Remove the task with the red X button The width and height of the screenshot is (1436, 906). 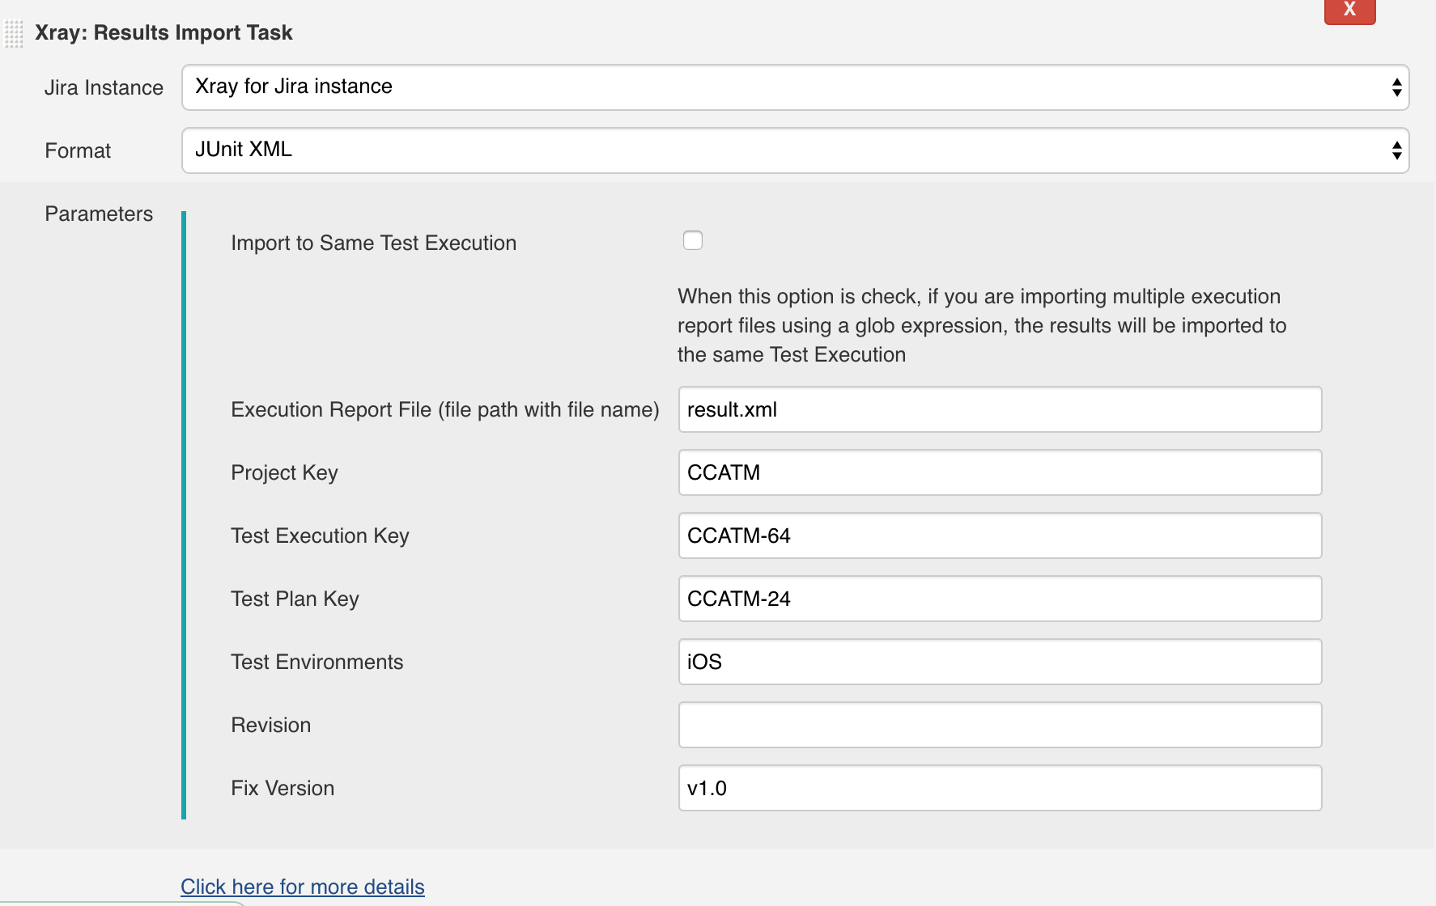(1349, 11)
